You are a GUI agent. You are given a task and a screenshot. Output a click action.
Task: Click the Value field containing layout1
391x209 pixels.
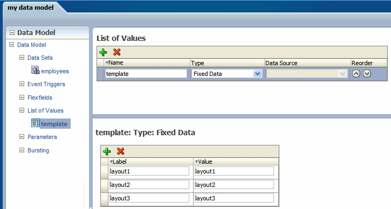[x=234, y=171]
